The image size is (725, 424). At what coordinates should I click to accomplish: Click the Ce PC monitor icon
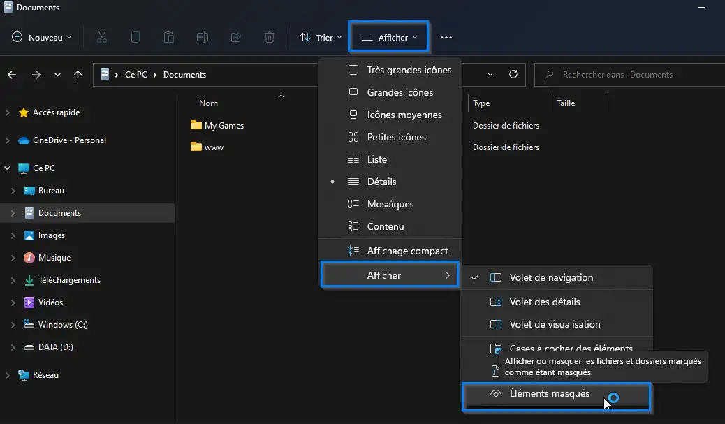tap(24, 168)
